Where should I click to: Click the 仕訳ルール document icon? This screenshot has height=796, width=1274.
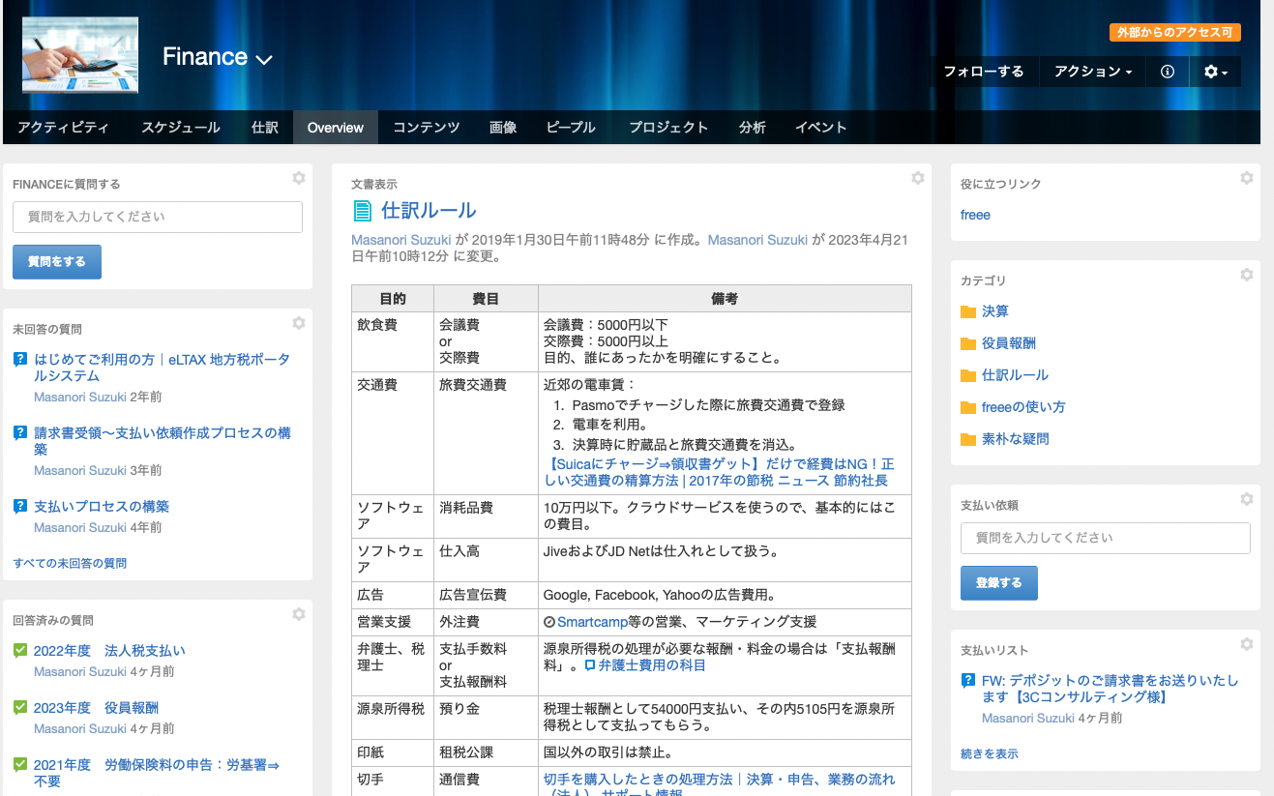coord(363,211)
